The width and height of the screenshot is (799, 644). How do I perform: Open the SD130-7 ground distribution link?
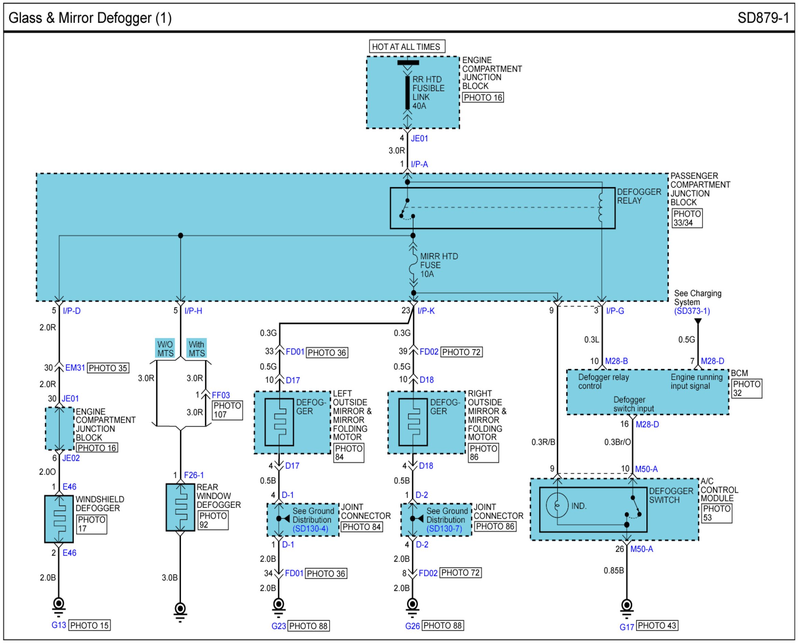tap(444, 529)
